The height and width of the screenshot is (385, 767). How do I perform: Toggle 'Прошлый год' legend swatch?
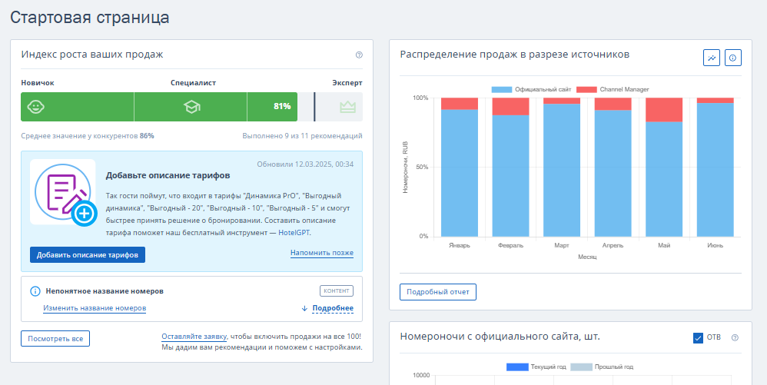click(x=581, y=367)
